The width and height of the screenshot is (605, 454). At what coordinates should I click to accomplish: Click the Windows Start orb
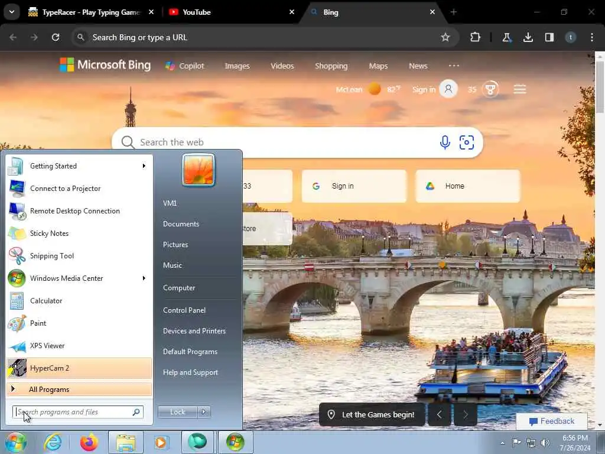[15, 442]
